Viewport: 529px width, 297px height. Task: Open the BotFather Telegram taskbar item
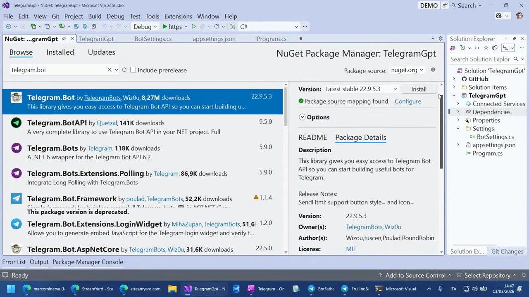click(321, 289)
